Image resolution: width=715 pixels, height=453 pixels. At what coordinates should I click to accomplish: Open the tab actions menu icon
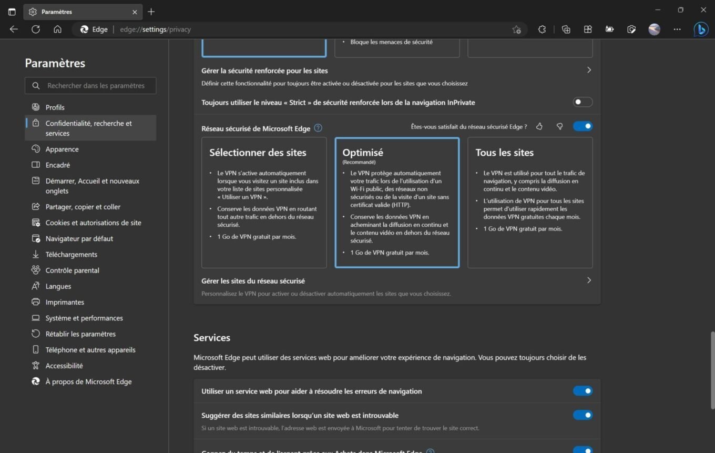click(12, 12)
